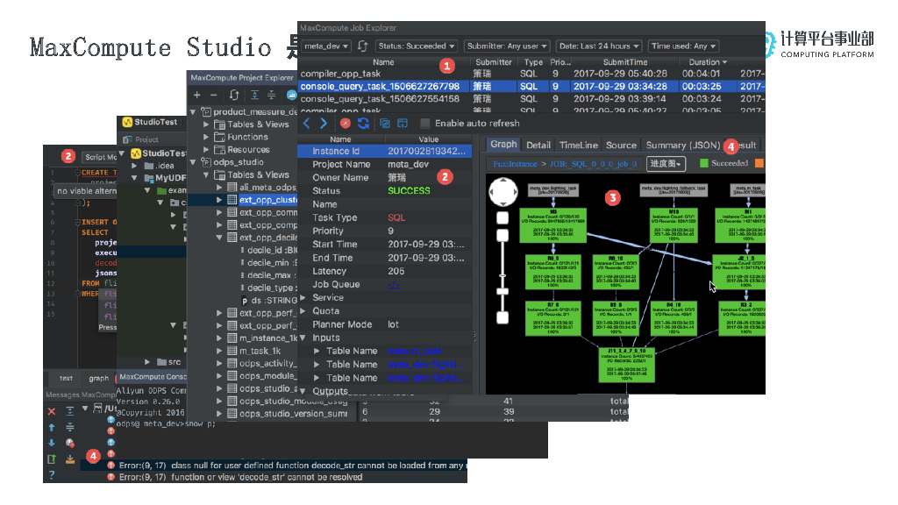The image size is (898, 505).
Task: Click the red X icon in Messages panel
Action: (52, 411)
